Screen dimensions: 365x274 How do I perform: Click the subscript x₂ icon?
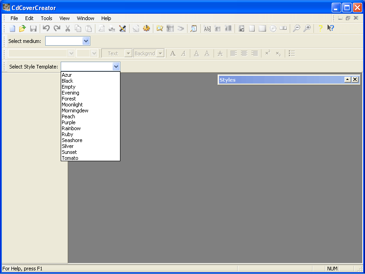[278, 53]
